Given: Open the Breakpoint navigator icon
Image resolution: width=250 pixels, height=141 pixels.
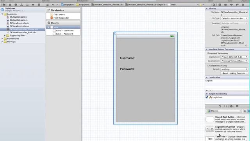Looking at the screenshot, I should tap(33, 5).
